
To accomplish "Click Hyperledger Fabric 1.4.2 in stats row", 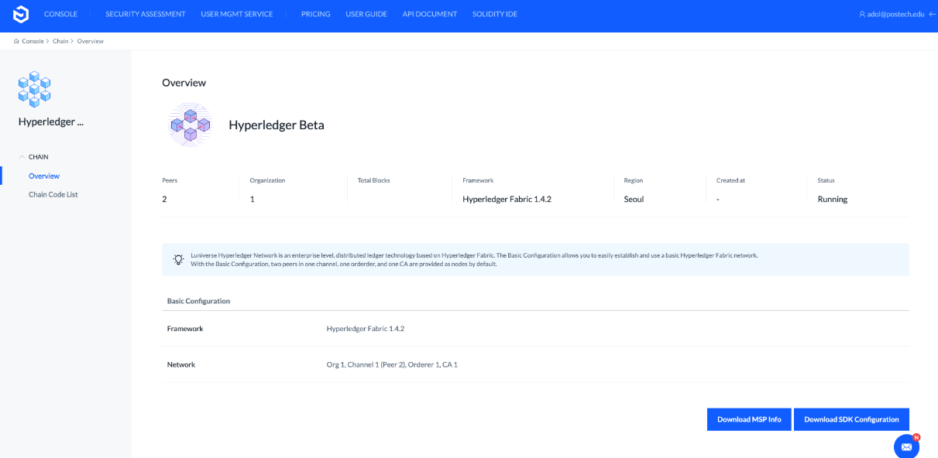I will tap(507, 199).
